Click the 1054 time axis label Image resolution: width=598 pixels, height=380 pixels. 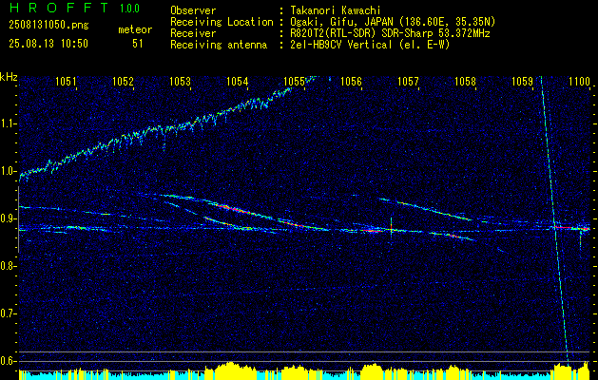238,81
